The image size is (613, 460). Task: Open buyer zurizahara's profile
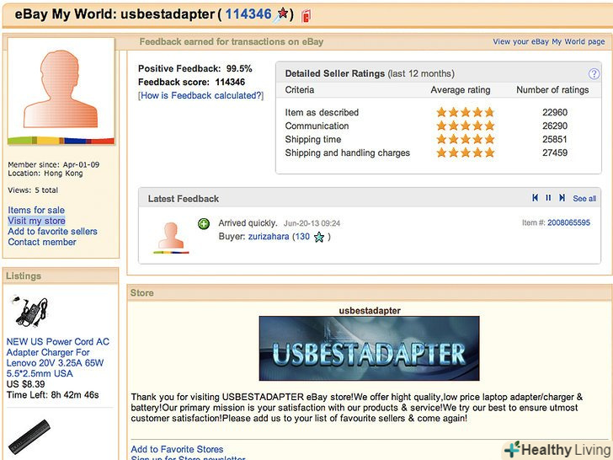(x=269, y=237)
